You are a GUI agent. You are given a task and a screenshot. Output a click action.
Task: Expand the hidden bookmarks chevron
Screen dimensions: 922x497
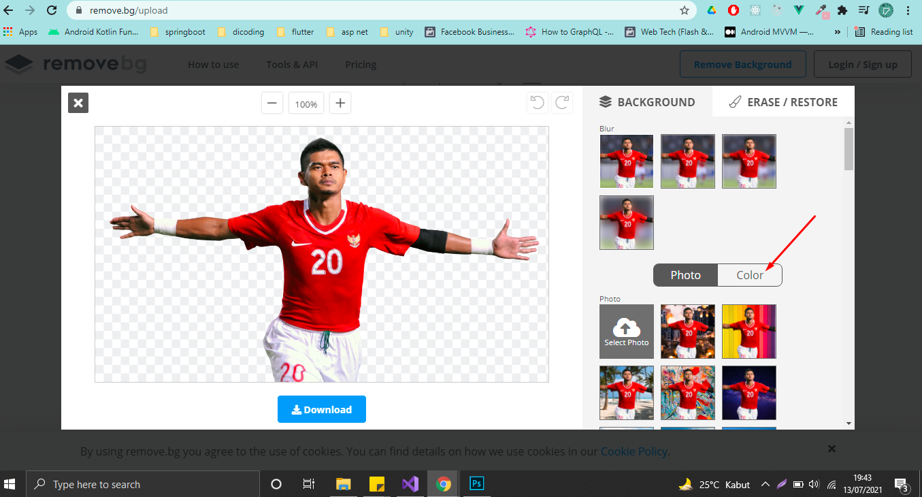(838, 32)
